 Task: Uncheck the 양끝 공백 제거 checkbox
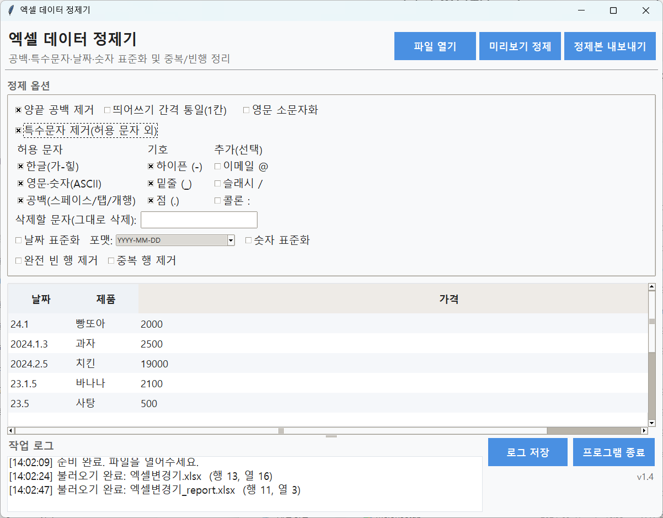pos(19,110)
